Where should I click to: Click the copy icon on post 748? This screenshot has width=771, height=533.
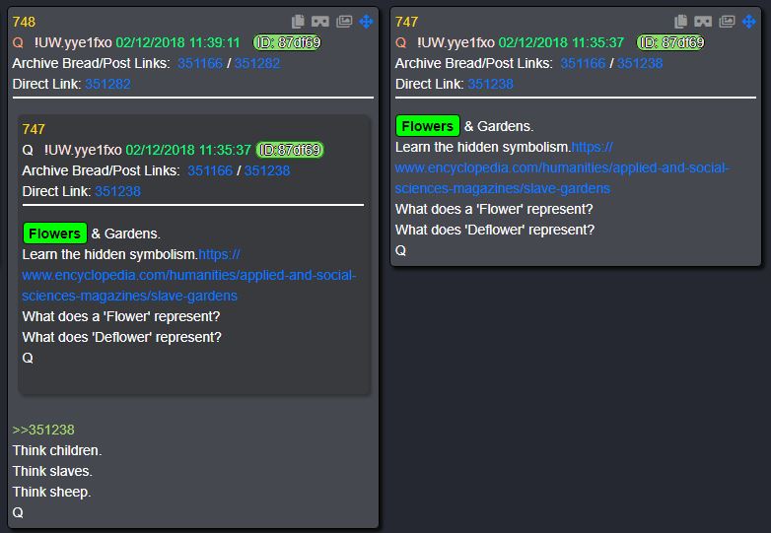pyautogui.click(x=298, y=22)
